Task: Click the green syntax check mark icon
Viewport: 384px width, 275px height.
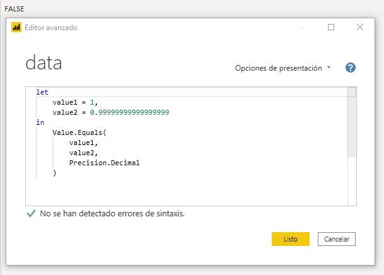Action: [x=31, y=214]
